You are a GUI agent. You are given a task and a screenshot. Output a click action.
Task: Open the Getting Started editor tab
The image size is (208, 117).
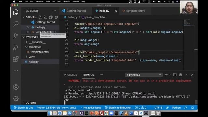(76, 11)
